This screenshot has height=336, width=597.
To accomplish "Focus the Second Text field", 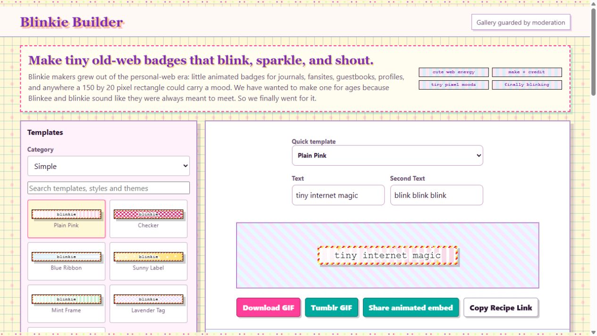I will point(437,195).
